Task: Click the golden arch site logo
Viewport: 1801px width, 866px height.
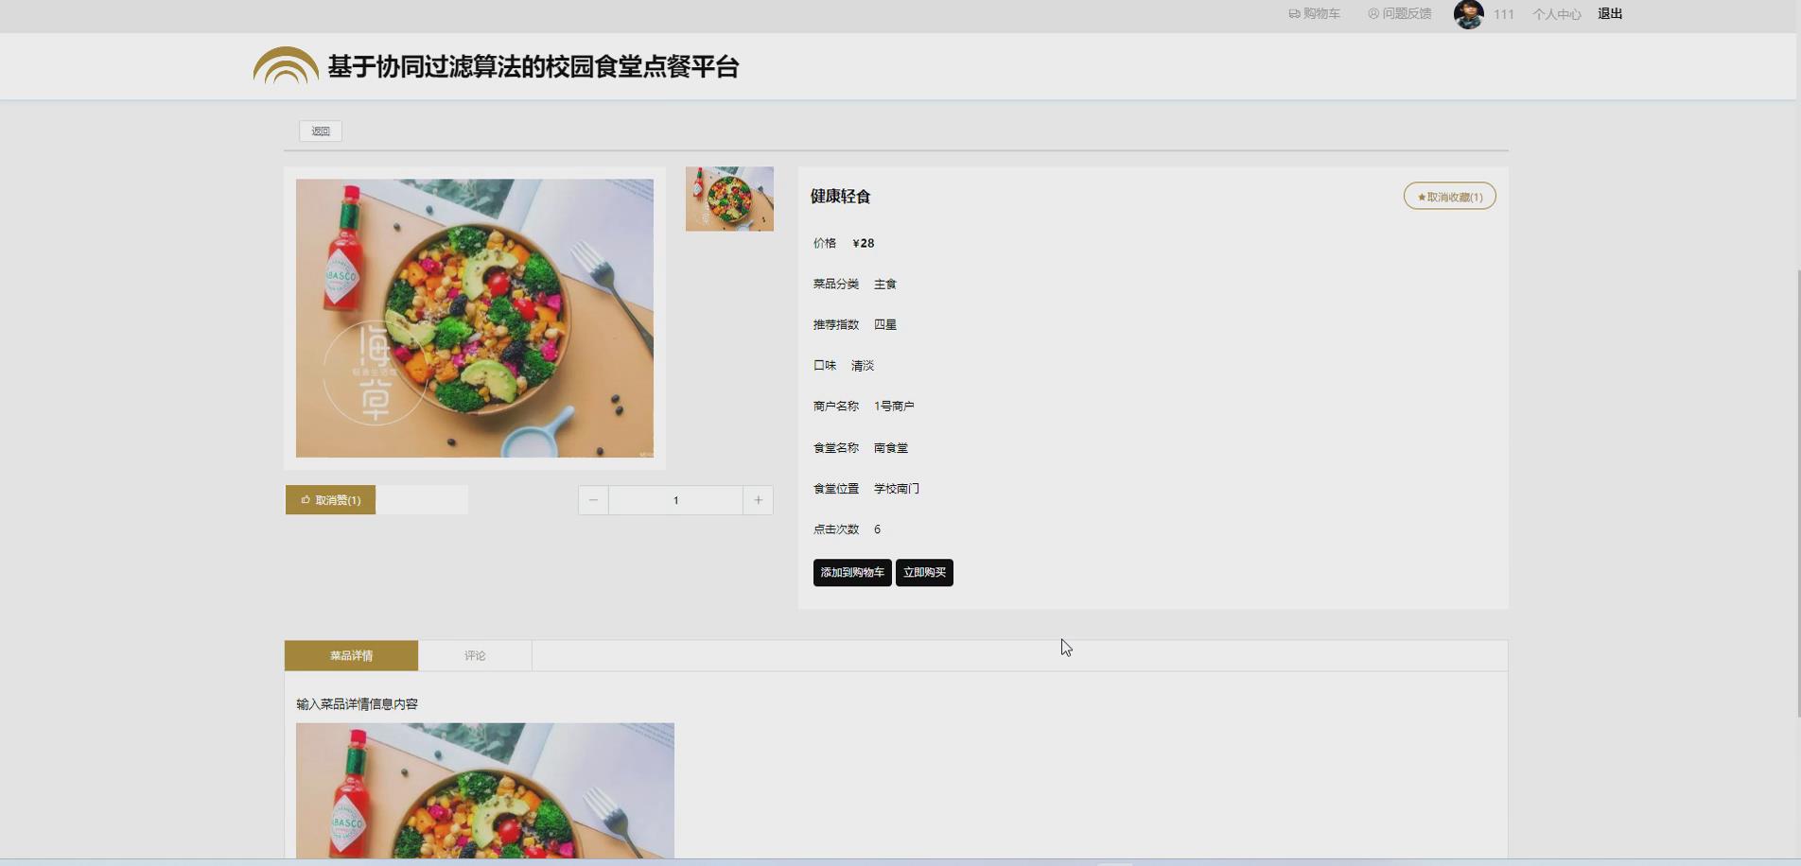Action: pyautogui.click(x=286, y=65)
